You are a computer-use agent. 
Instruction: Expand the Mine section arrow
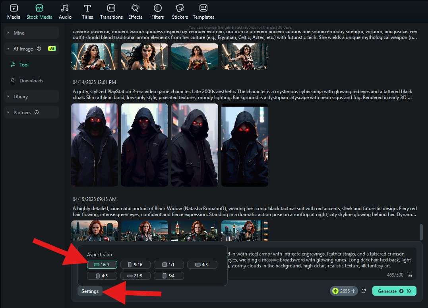tap(8, 33)
